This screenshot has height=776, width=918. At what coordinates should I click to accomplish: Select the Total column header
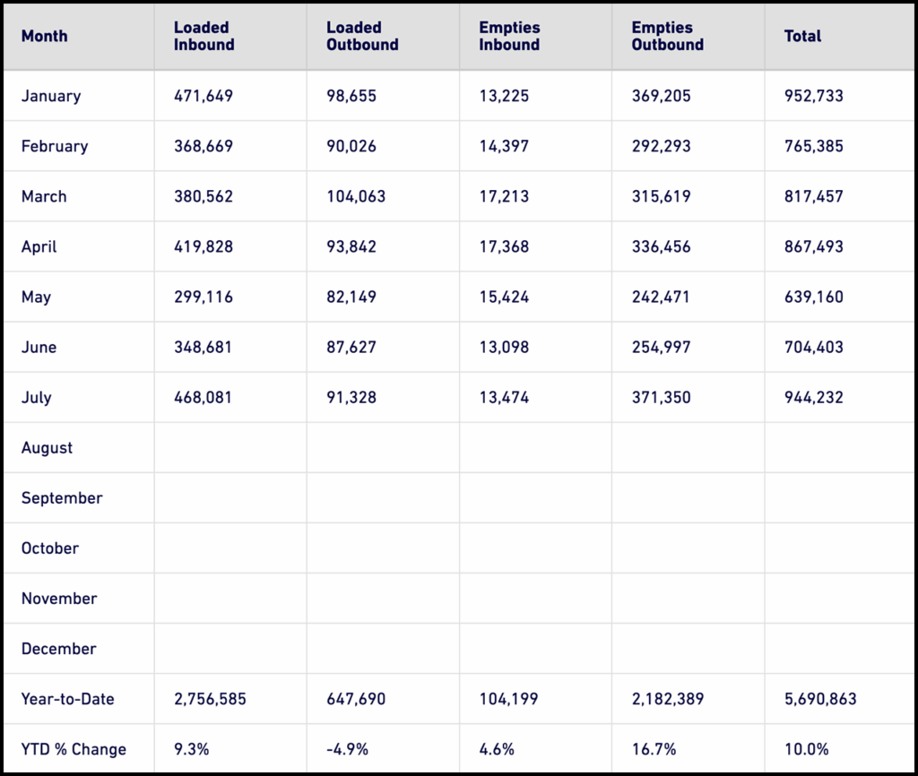click(802, 37)
